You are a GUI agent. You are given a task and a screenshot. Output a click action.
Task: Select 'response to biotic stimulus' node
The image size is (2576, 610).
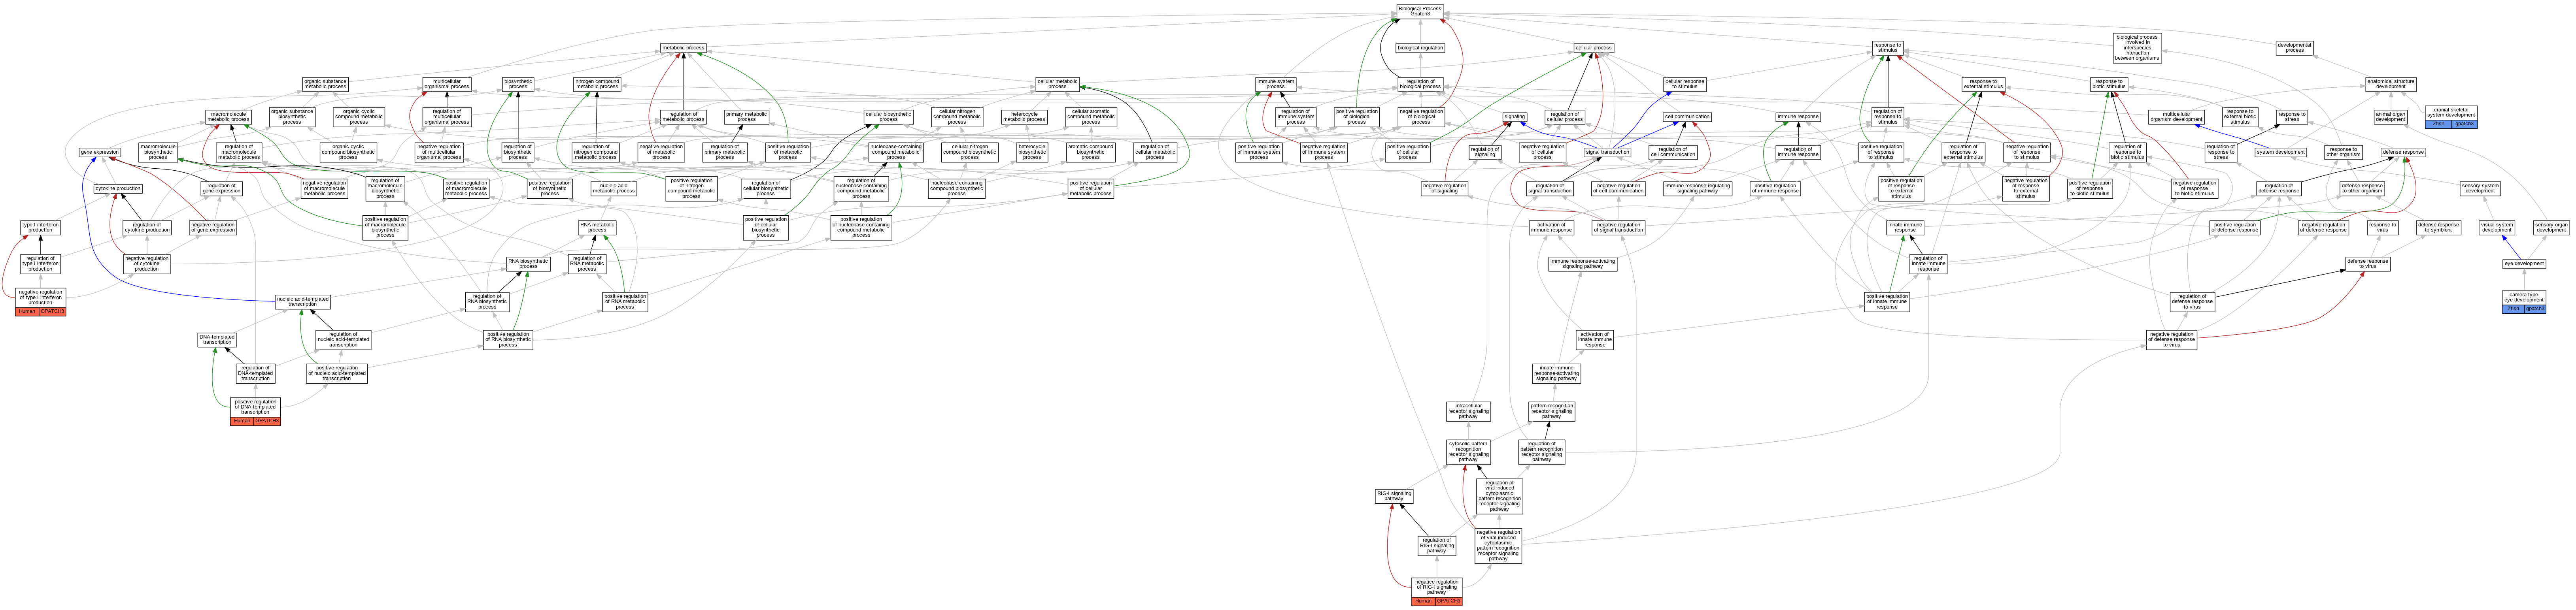[x=2109, y=84]
